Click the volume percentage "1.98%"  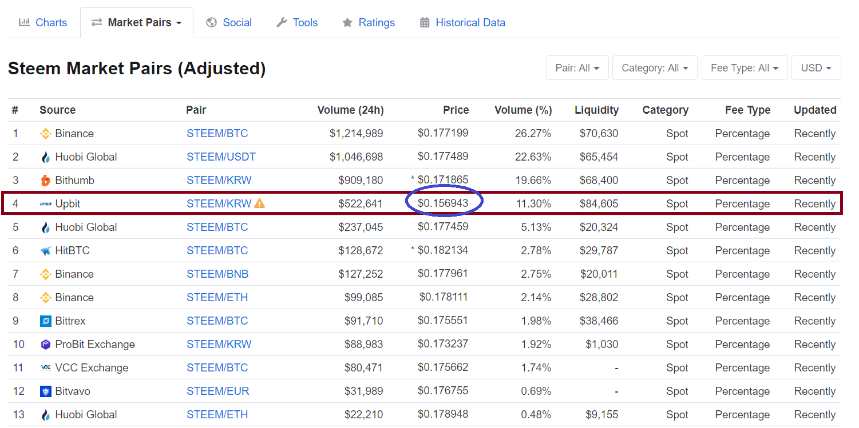point(536,321)
